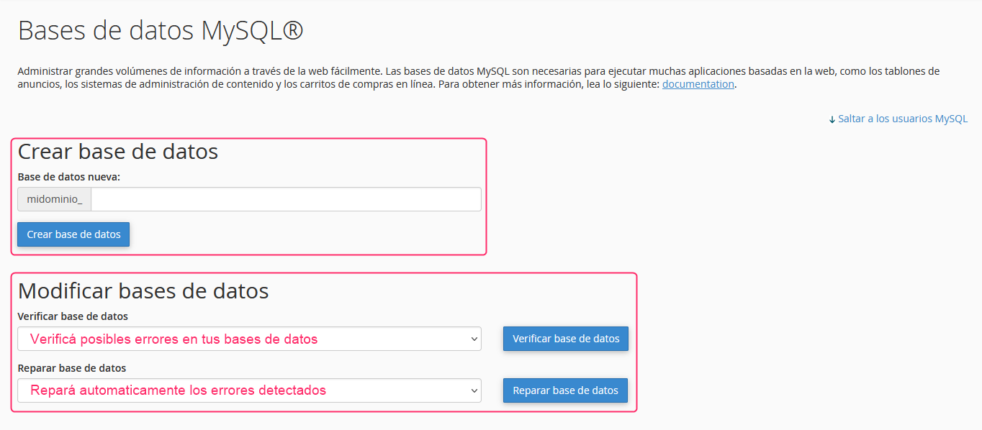Image resolution: width=982 pixels, height=430 pixels.
Task: Click the midominio_ prefix label
Action: (55, 199)
